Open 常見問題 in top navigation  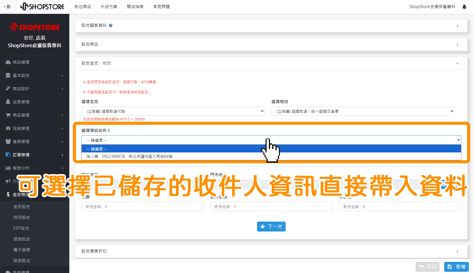pos(161,7)
